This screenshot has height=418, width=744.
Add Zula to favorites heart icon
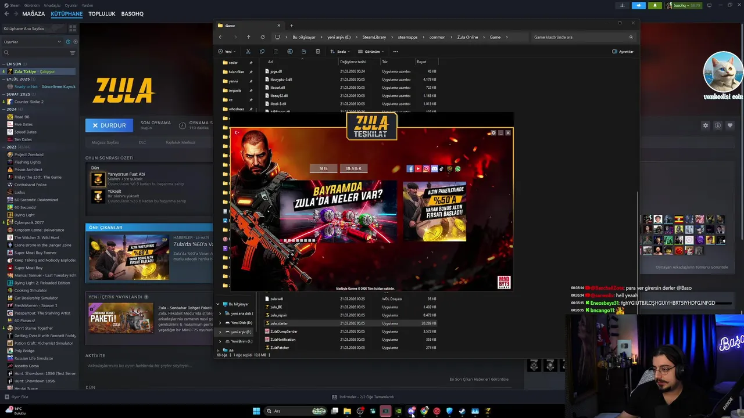tap(730, 125)
